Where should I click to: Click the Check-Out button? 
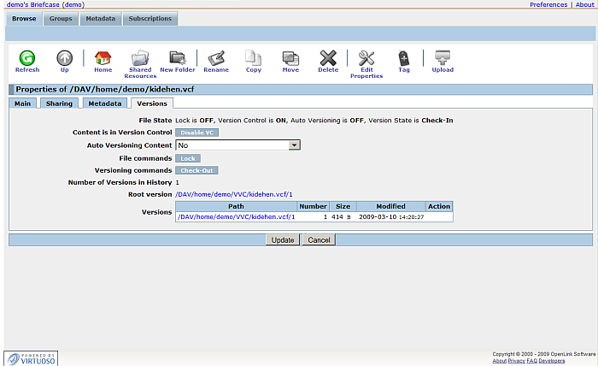(x=196, y=170)
